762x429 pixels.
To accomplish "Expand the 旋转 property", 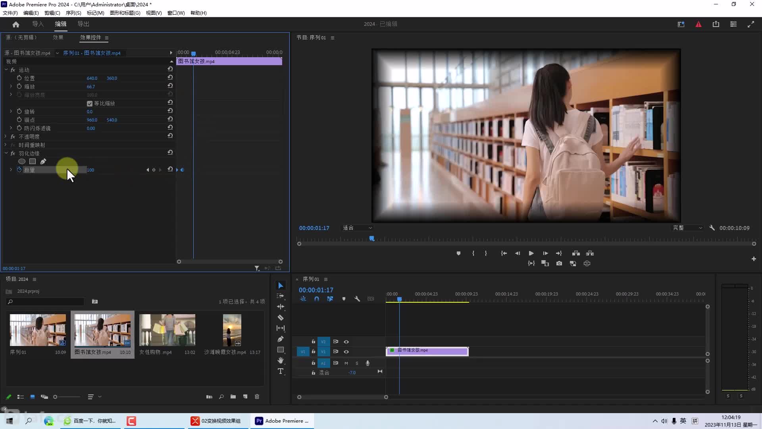I will [11, 111].
